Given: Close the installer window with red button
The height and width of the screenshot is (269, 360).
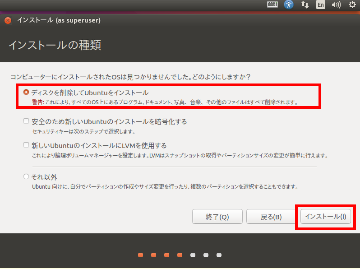Looking at the screenshot, I should (x=8, y=20).
